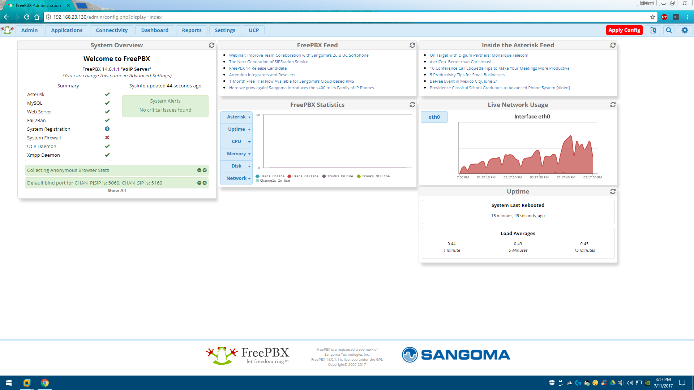Refresh the Inside the Asterisk Feed panel
Image resolution: width=694 pixels, height=390 pixels.
point(613,45)
